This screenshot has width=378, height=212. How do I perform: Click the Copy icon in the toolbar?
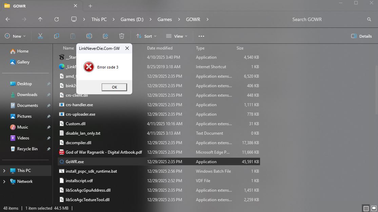point(56,36)
